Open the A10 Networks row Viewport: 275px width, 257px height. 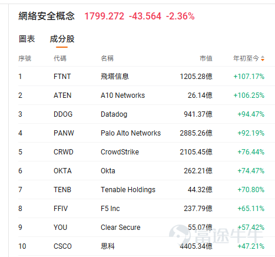tap(147, 95)
